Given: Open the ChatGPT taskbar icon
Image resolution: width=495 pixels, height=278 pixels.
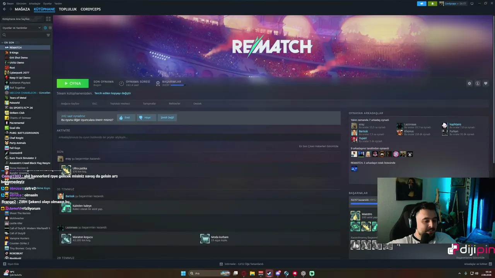Looking at the screenshot, I should [x=303, y=273].
